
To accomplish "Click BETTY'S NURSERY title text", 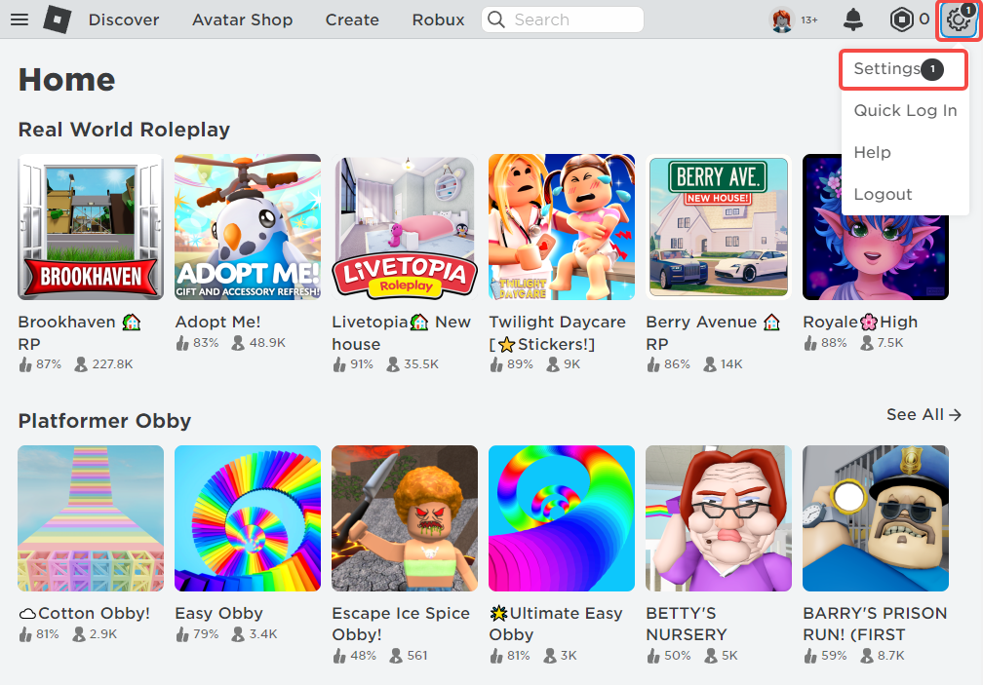I will [687, 624].
